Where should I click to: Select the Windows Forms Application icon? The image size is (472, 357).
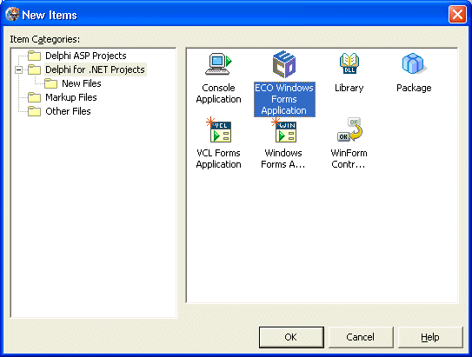(284, 130)
